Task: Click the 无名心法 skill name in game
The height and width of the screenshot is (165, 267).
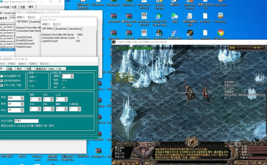Action: coord(119,157)
